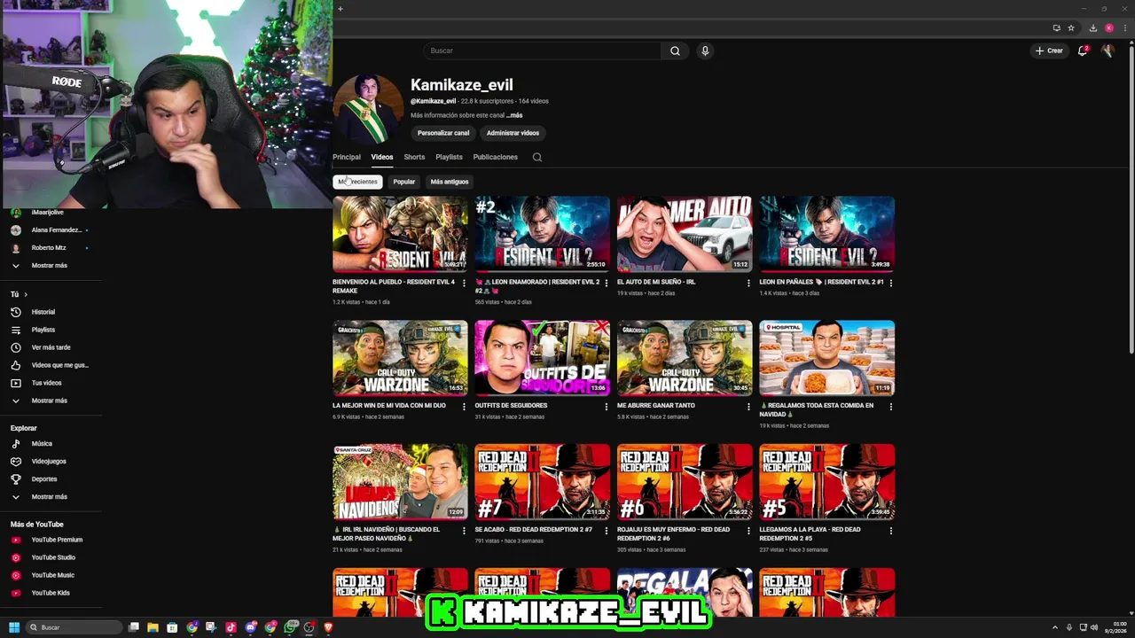Open File Explorer from taskbar
This screenshot has width=1135, height=638.
[x=153, y=627]
